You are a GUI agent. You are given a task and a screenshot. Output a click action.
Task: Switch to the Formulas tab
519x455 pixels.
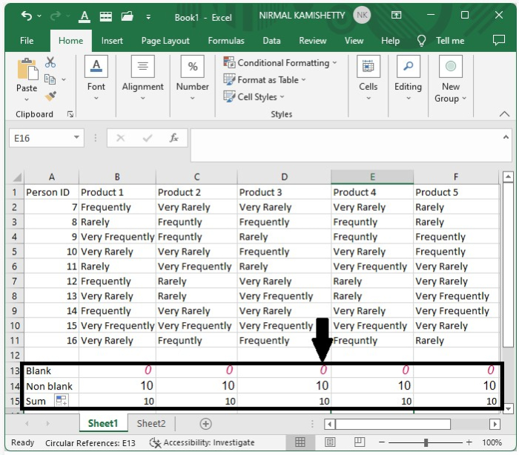tap(226, 41)
